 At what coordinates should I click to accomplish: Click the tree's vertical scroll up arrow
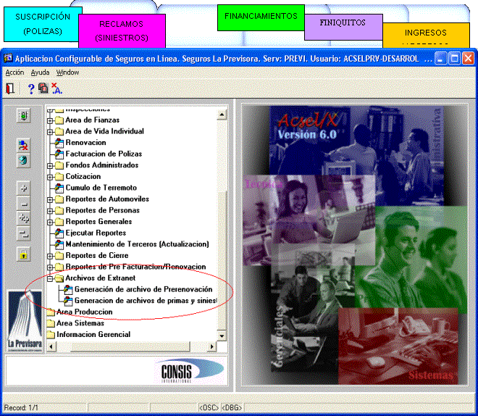[222, 115]
